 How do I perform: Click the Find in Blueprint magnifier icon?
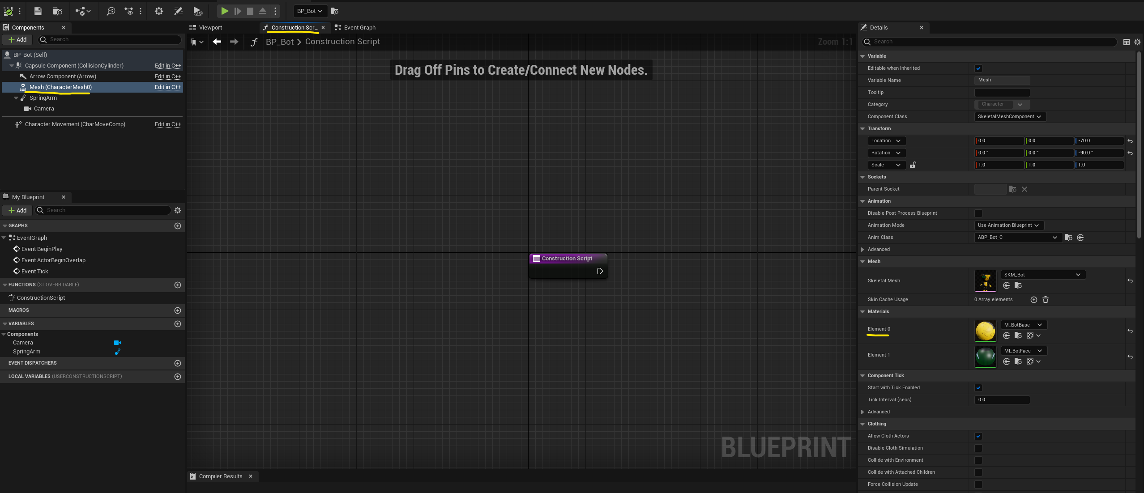point(111,11)
